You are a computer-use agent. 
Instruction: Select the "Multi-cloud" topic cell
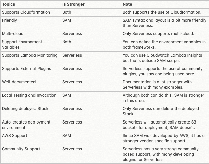pos(13,34)
